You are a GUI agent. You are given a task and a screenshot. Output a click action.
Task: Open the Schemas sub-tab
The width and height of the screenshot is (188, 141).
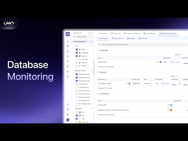click(143, 38)
